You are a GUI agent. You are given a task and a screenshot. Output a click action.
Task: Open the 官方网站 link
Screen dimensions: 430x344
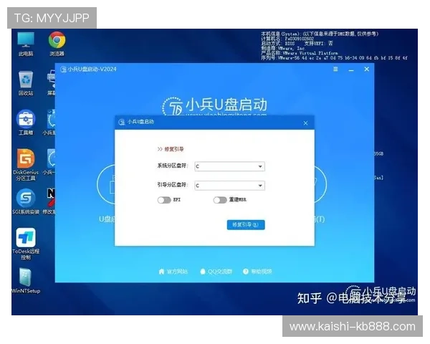pyautogui.click(x=173, y=272)
